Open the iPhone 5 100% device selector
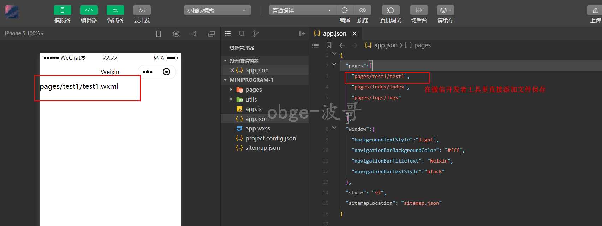 [x=24, y=33]
